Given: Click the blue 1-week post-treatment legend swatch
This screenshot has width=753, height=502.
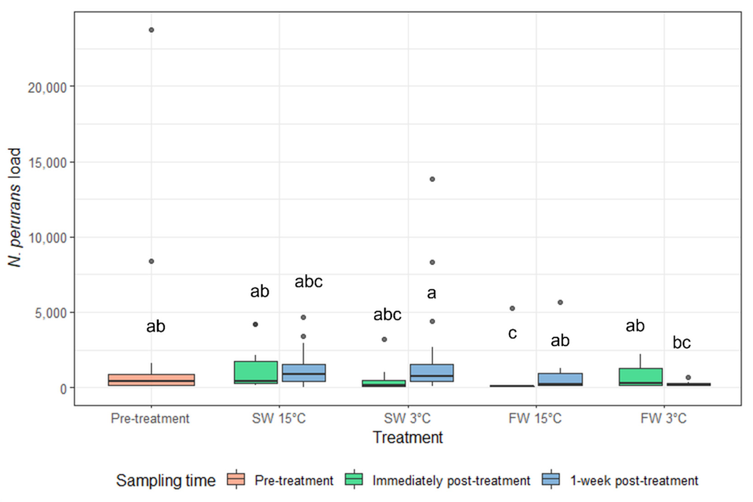Looking at the screenshot, I should pos(553,480).
